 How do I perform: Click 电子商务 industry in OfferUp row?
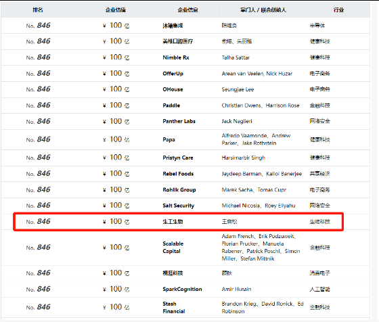(x=319, y=74)
